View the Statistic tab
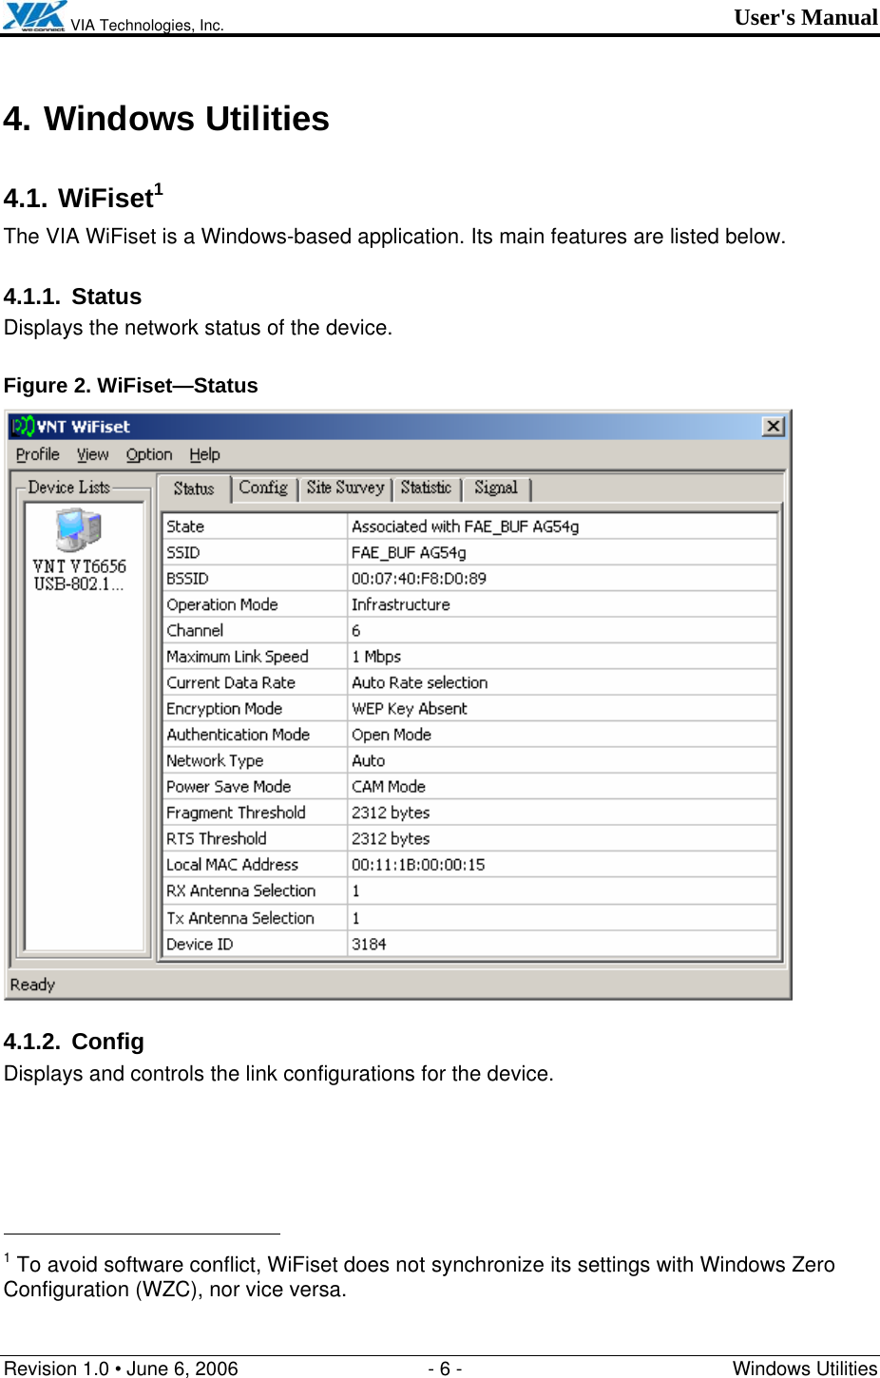Screen dimensions: 880x1378 coord(426,488)
